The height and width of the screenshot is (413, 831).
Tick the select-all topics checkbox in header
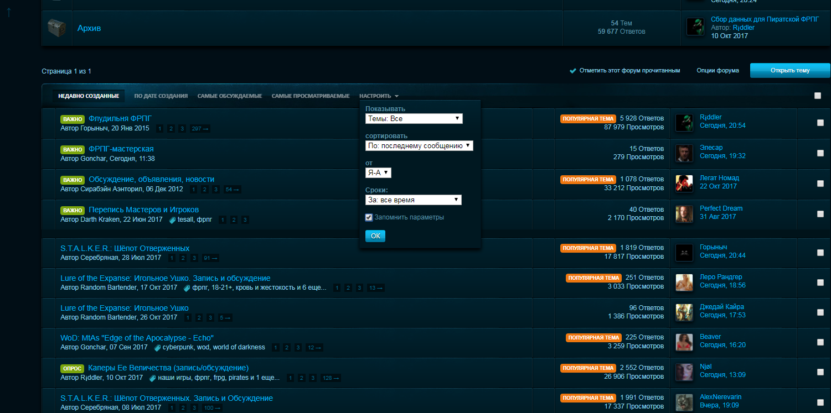point(818,96)
